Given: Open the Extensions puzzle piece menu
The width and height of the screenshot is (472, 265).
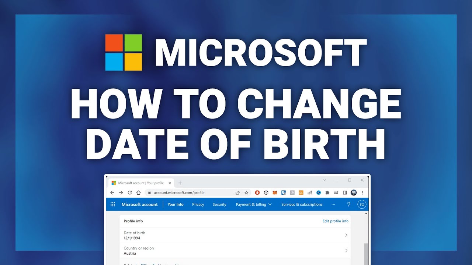Looking at the screenshot, I should 327,192.
